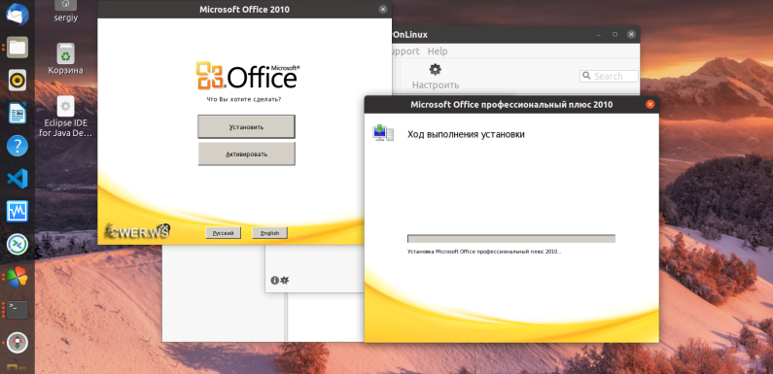Open Terminal from the dock
773x374 pixels.
pos(18,310)
